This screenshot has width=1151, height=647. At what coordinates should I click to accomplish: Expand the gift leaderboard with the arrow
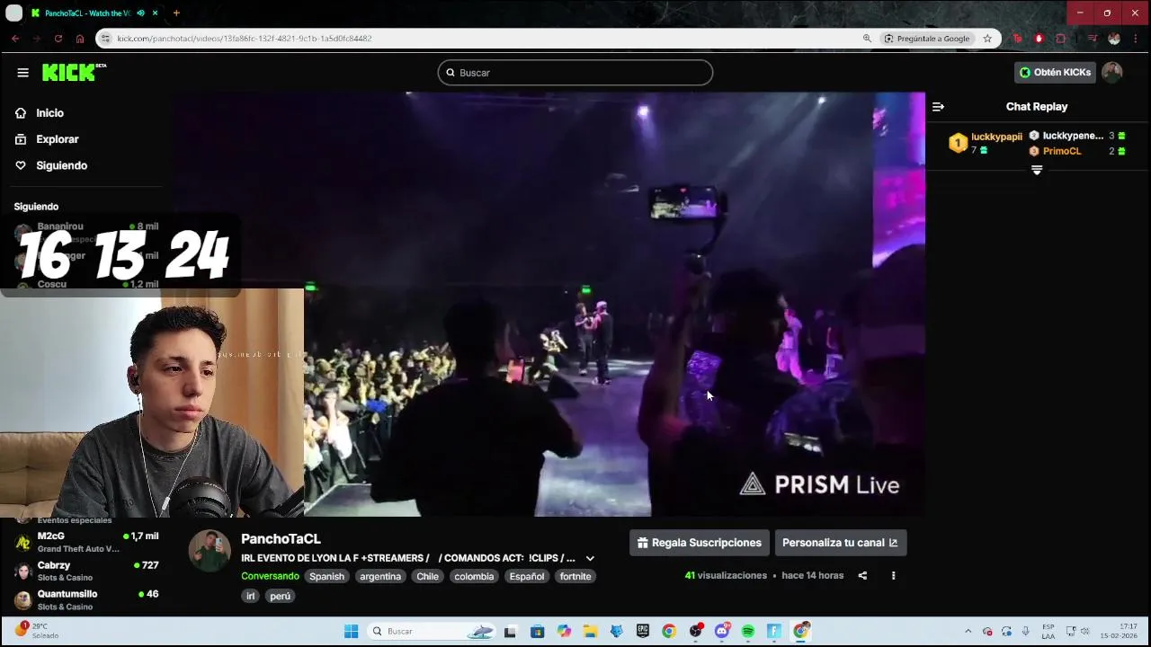tap(1037, 170)
